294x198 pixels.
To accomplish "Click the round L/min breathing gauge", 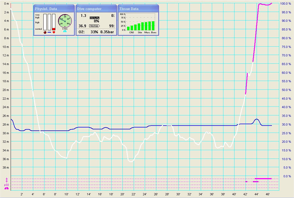I will 65,21.
